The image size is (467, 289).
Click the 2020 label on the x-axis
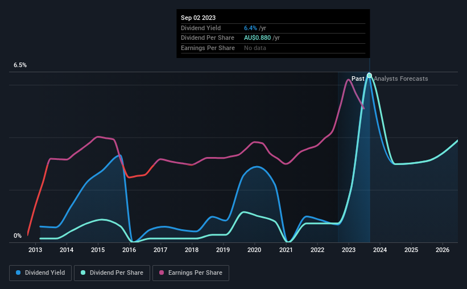pos(254,250)
